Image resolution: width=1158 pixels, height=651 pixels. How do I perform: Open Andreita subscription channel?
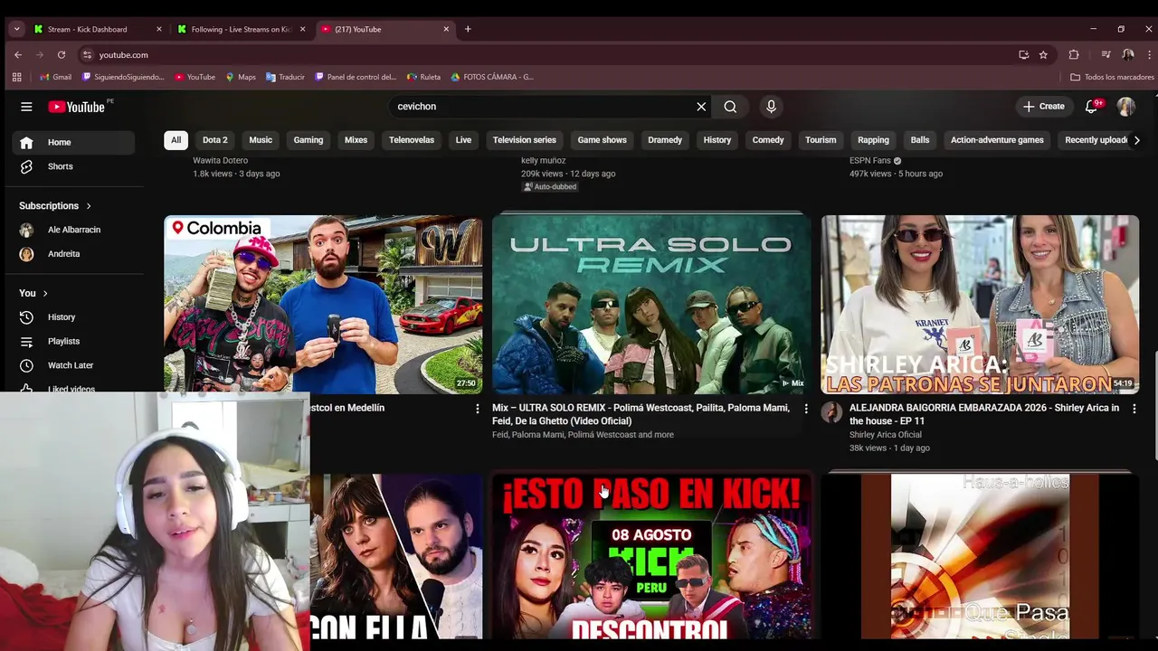click(x=73, y=254)
